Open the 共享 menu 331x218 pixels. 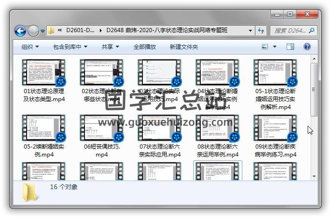pyautogui.click(x=110, y=47)
